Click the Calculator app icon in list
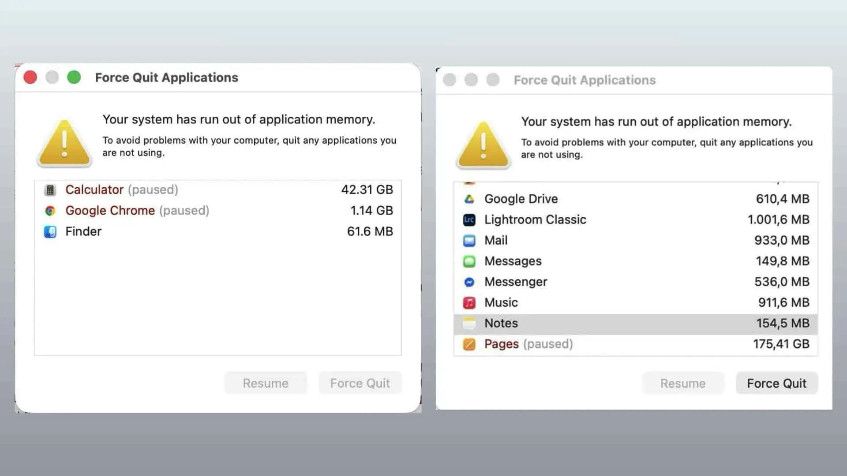 click(x=50, y=190)
